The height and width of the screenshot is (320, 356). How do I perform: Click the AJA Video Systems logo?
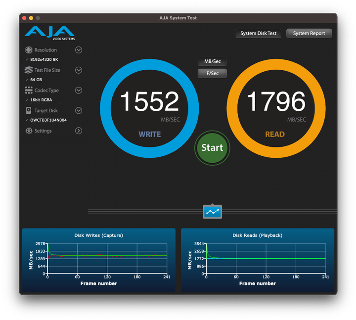(x=49, y=33)
